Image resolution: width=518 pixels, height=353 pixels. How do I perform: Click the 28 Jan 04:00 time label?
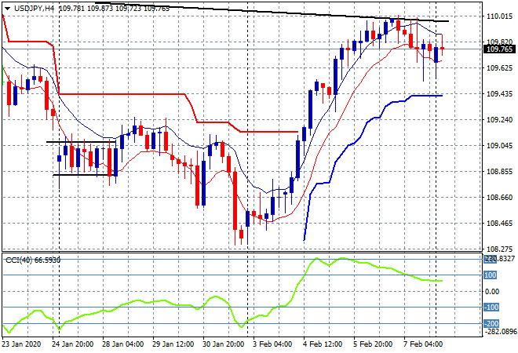click(122, 344)
